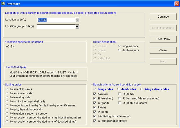Click into the Location group code(s) field
Image resolution: width=180 pixels, height=128 pixels.
[x=56, y=27]
